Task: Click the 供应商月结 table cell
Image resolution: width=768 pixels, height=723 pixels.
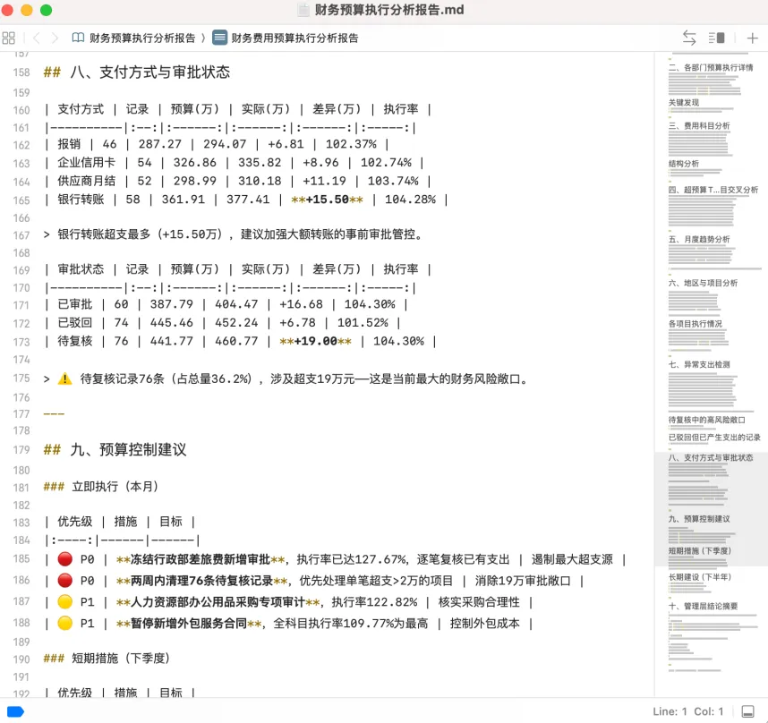Action: tap(86, 181)
